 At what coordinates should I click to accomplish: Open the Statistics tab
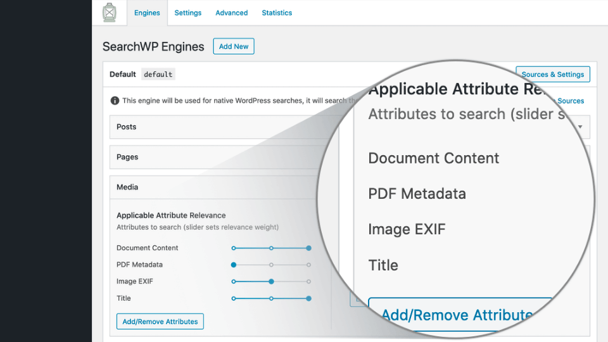(x=277, y=13)
